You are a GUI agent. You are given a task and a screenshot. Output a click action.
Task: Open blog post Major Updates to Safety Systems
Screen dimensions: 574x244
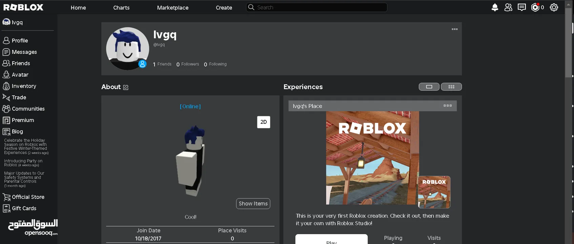point(24,179)
